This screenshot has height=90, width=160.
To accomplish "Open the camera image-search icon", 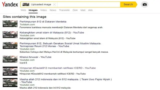I will click(144, 4).
